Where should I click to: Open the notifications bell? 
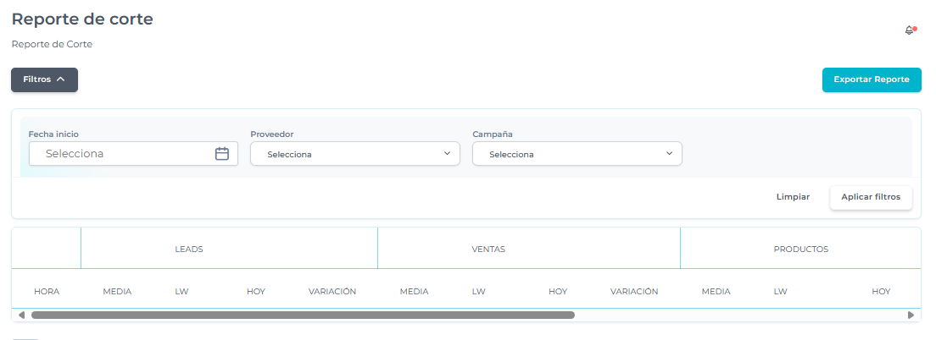(910, 30)
